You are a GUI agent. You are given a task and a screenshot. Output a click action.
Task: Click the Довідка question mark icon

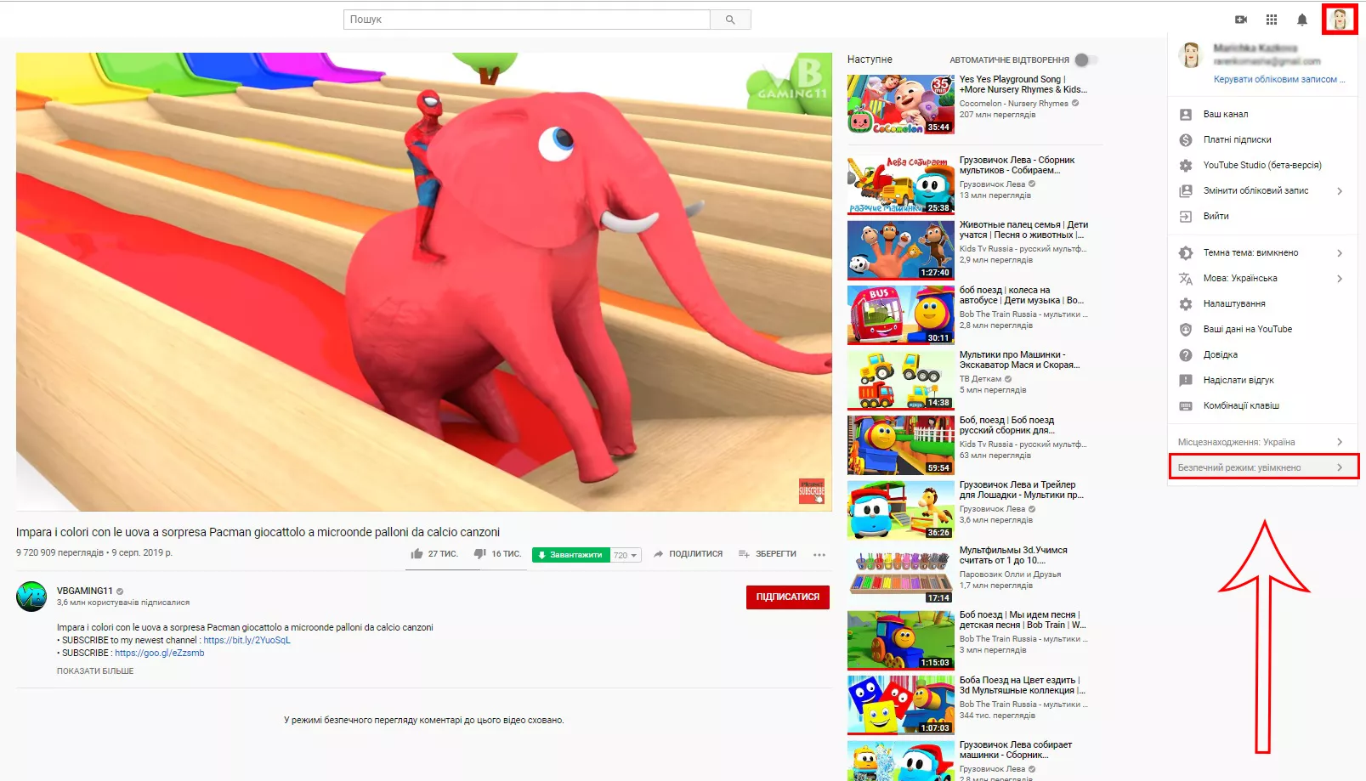point(1186,354)
